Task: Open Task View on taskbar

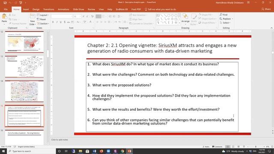Action: (x=66, y=151)
